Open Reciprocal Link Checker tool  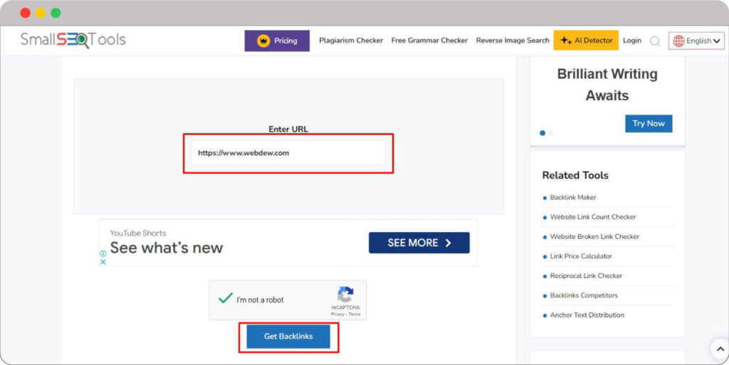coord(586,275)
